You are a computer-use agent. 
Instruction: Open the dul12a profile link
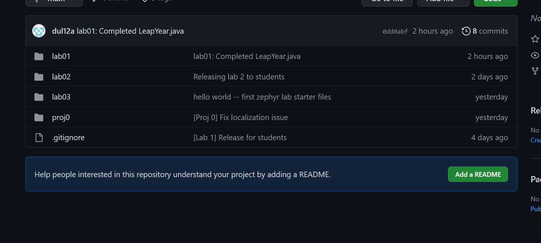tap(63, 31)
